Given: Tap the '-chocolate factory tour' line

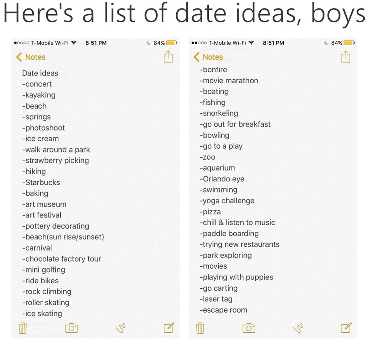Looking at the screenshot, I should point(61,259).
